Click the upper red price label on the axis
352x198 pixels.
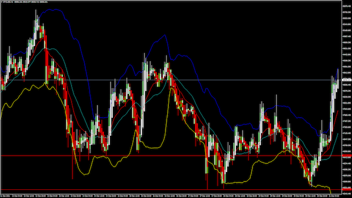coord(347,155)
